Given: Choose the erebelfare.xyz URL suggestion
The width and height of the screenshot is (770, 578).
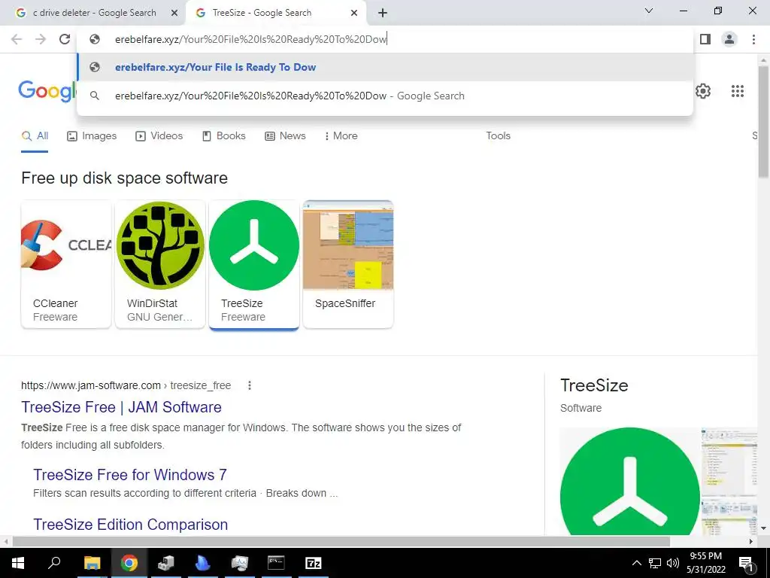Looking at the screenshot, I should 385,67.
